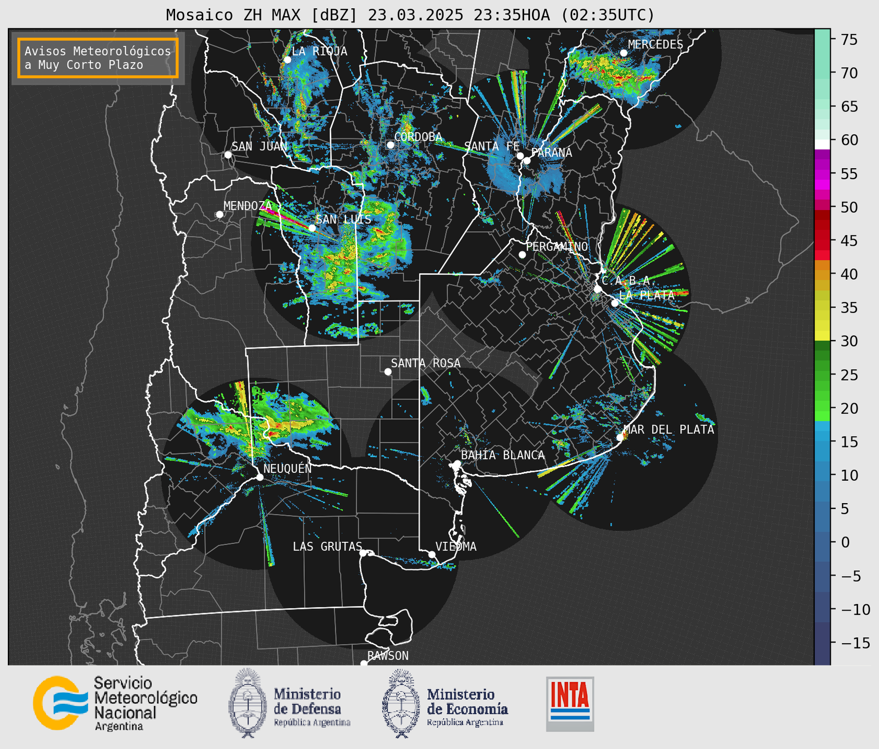Click the RAWSON city label
This screenshot has height=749, width=879.
(388, 656)
